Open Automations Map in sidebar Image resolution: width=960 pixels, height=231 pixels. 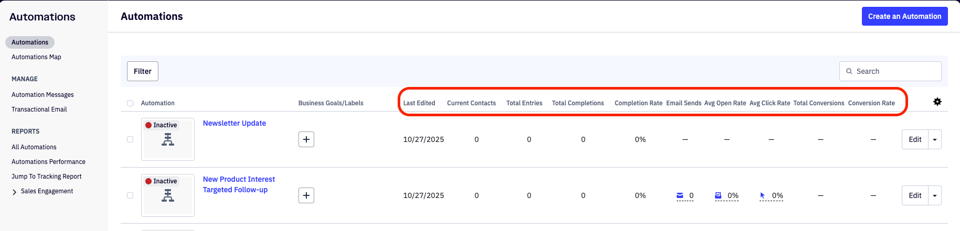36,57
